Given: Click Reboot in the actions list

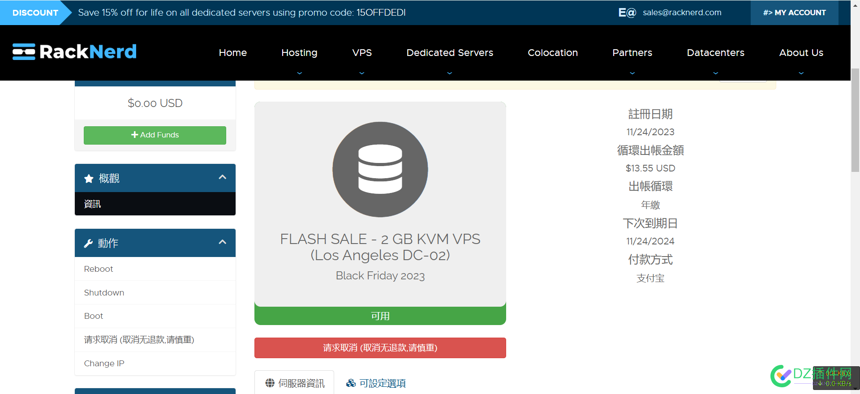Looking at the screenshot, I should [x=155, y=269].
